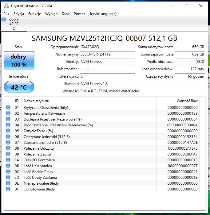Click status orb beside Ilość Godzin Pracy
This screenshot has width=210, height=215.
[8, 172]
